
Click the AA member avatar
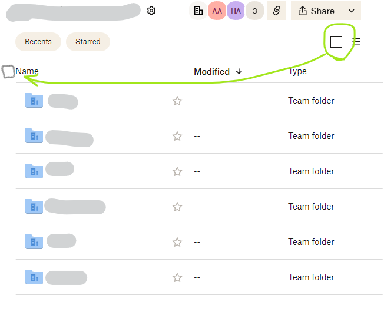[217, 11]
